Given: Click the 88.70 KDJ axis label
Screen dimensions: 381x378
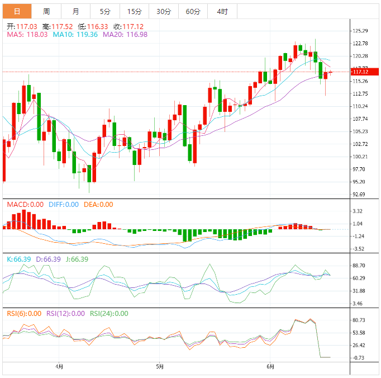Looking at the screenshot, I should (359, 266).
